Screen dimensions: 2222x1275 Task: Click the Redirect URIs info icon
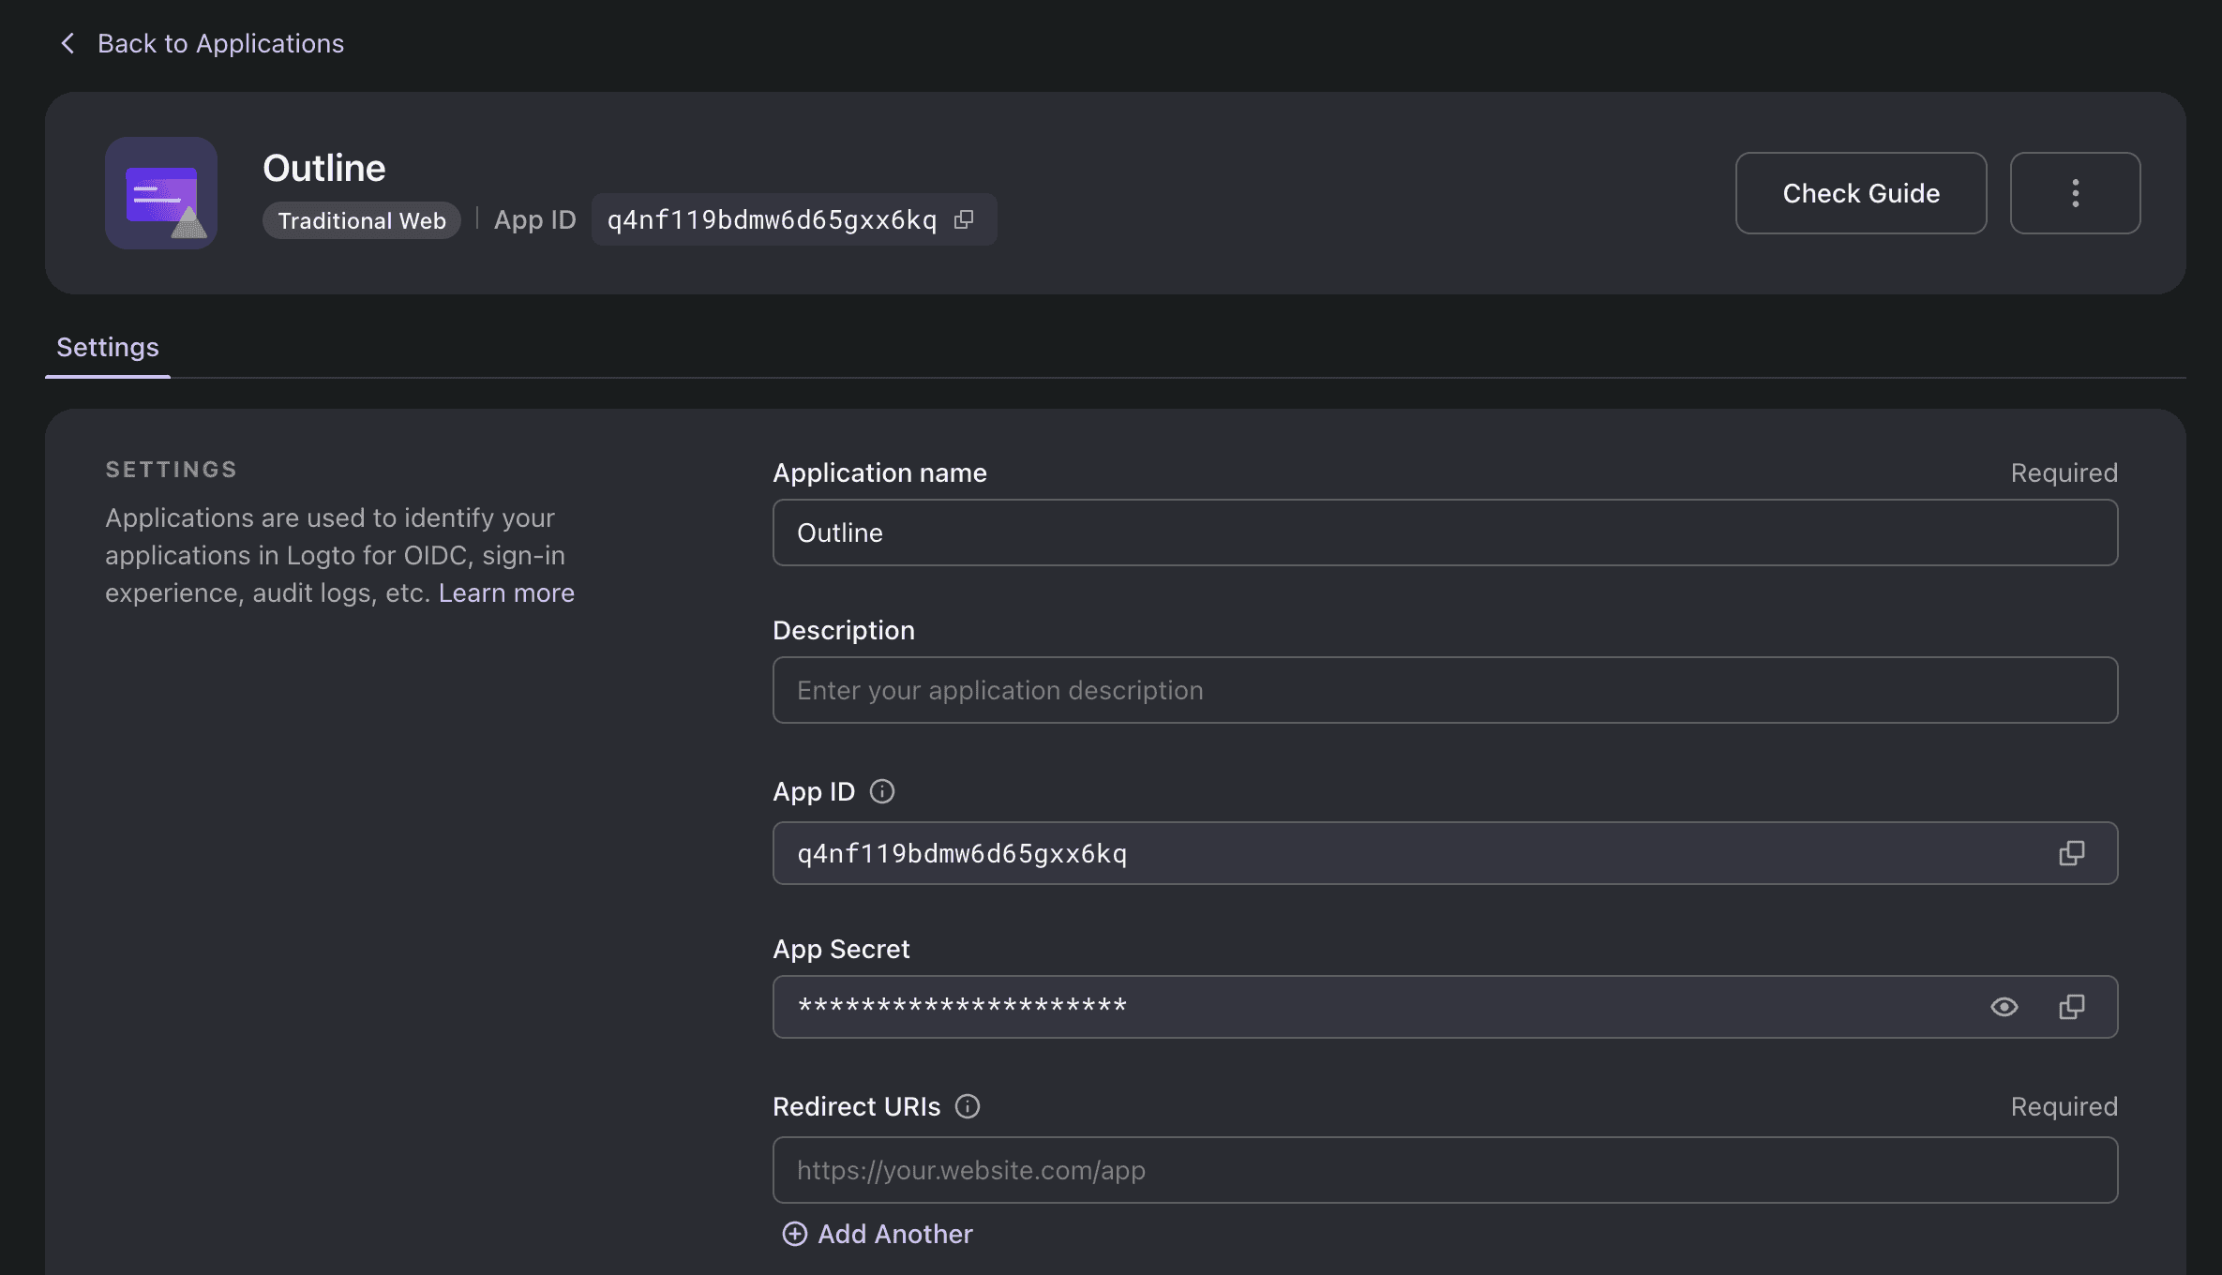pyautogui.click(x=967, y=1106)
